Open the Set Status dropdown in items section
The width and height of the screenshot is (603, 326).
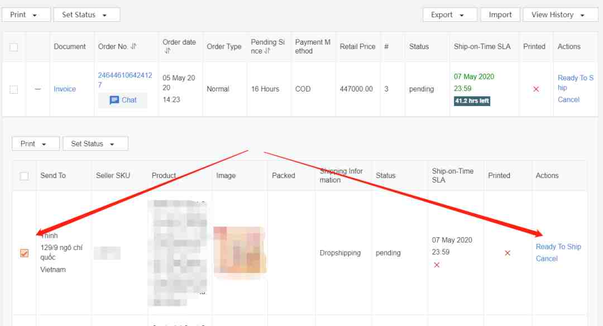coord(95,144)
